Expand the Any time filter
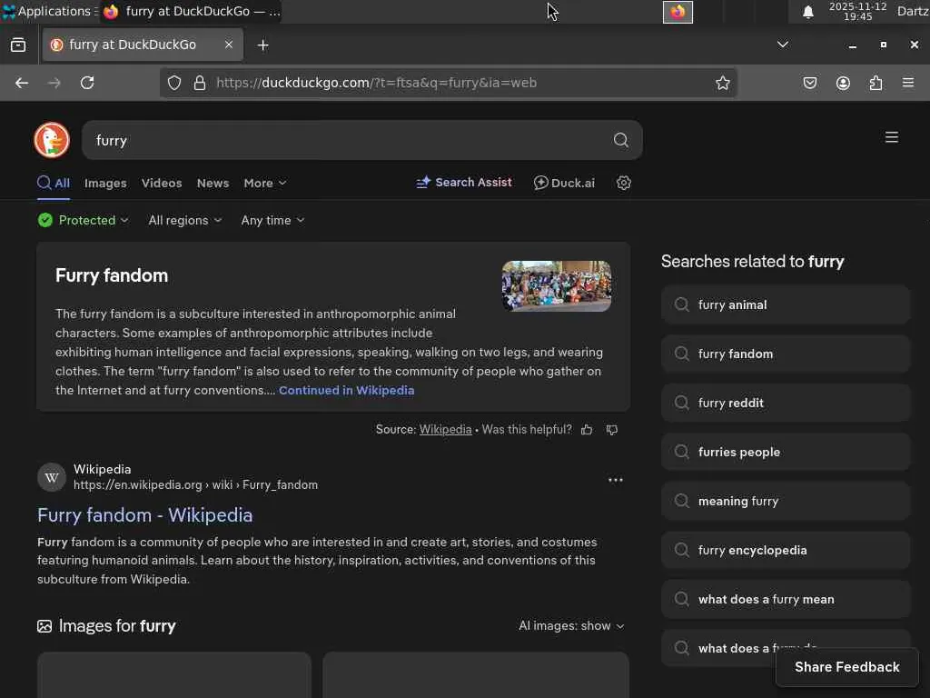This screenshot has height=698, width=930. point(272,220)
